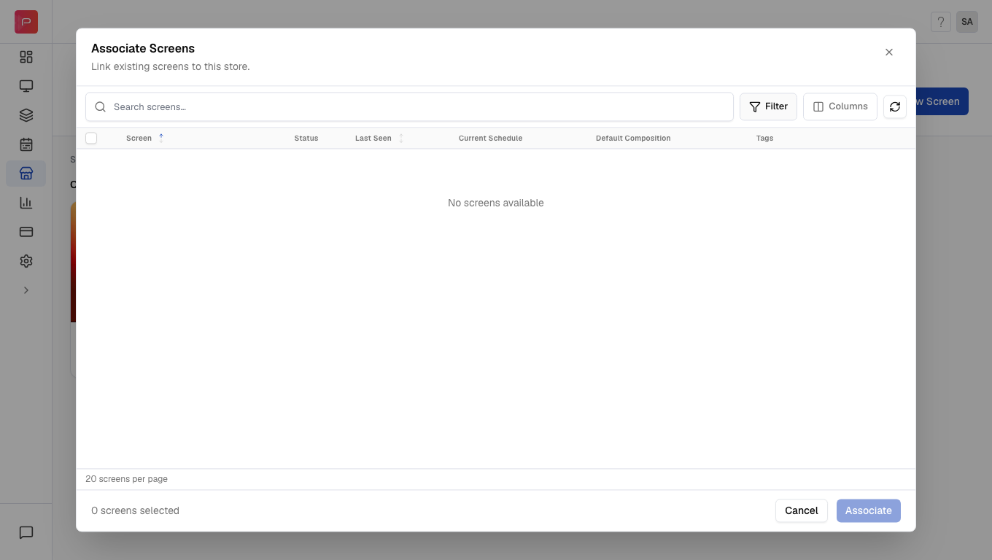Screen dimensions: 992x560
Task: Toggle the select-all checkbox in table header
Action: (91, 138)
